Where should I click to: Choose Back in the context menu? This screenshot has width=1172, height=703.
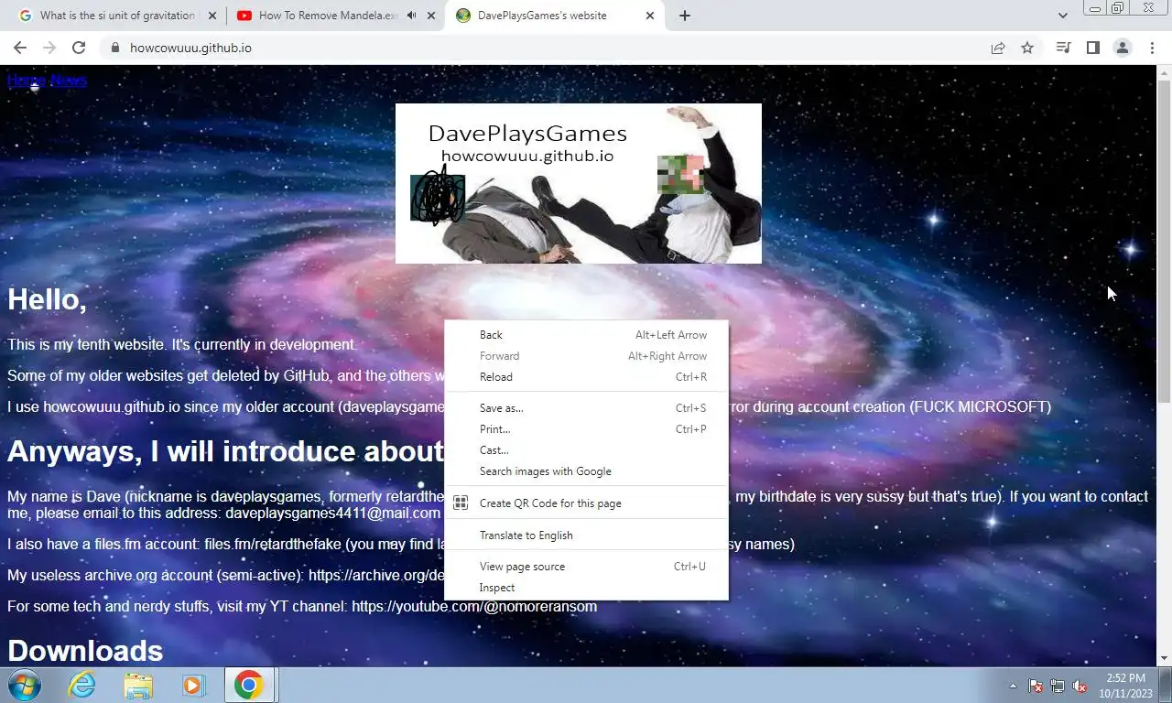[x=586, y=335]
